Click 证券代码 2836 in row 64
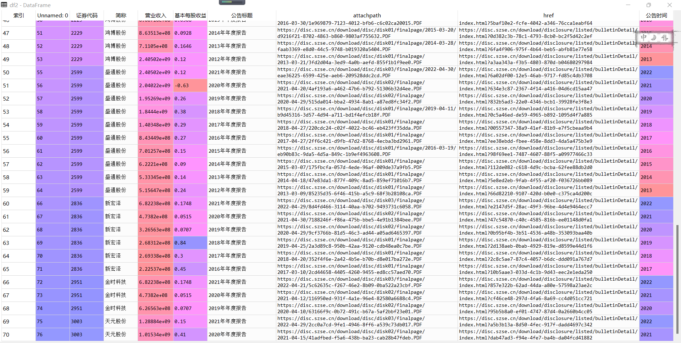Screen dimensions: 681x343 (x=87, y=256)
